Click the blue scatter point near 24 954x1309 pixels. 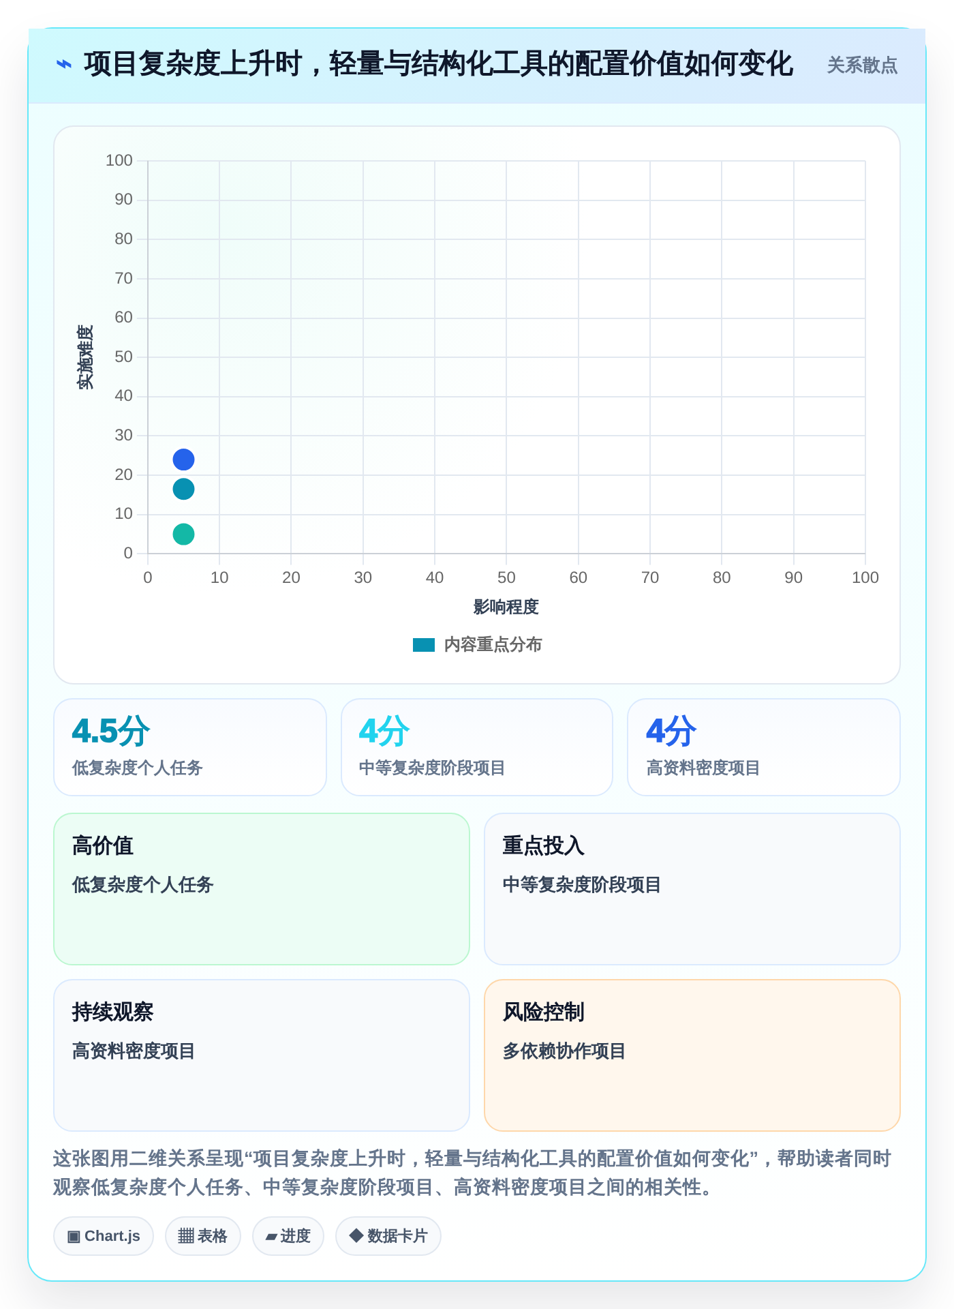(183, 460)
